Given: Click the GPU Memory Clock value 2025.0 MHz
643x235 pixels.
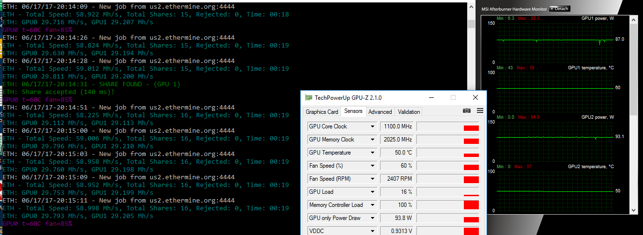Looking at the screenshot, I should 397,140.
